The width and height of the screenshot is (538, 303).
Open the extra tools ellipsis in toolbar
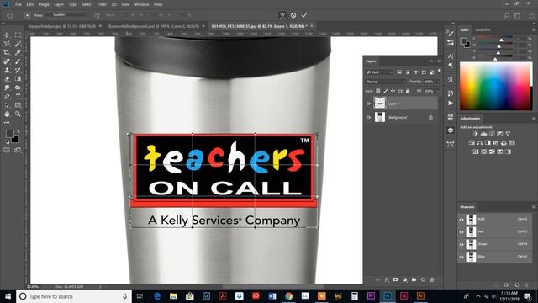click(x=7, y=123)
